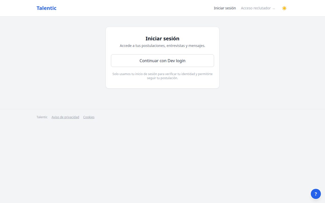Go to Acceso reclutador link
The width and height of the screenshot is (325, 203).
click(258, 8)
